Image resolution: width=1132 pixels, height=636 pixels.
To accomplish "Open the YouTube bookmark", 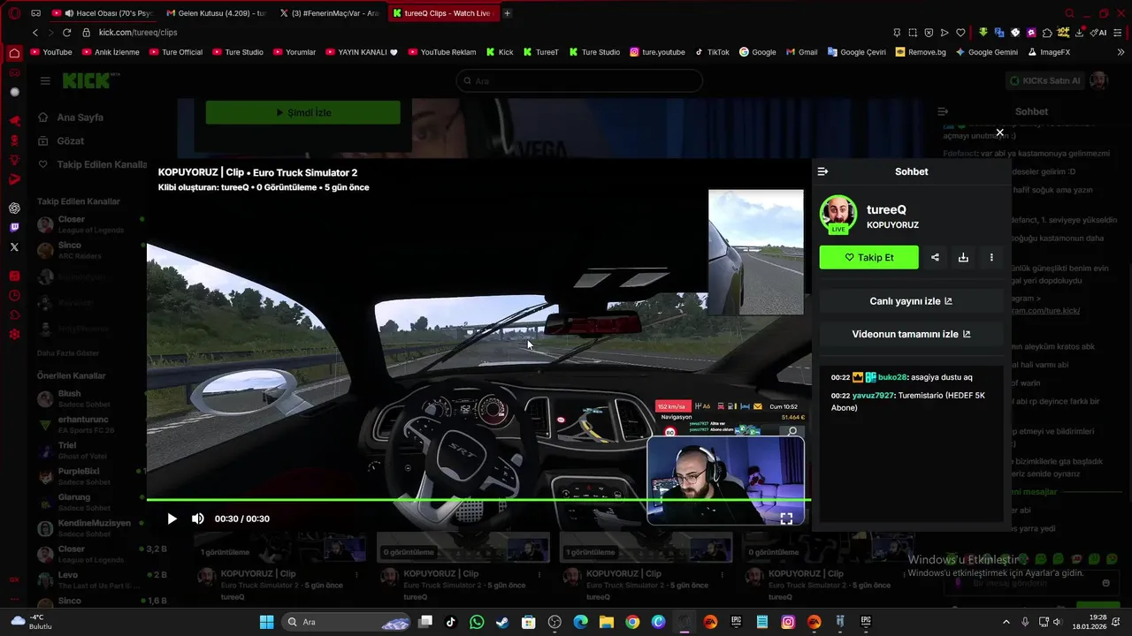I will 51,52.
